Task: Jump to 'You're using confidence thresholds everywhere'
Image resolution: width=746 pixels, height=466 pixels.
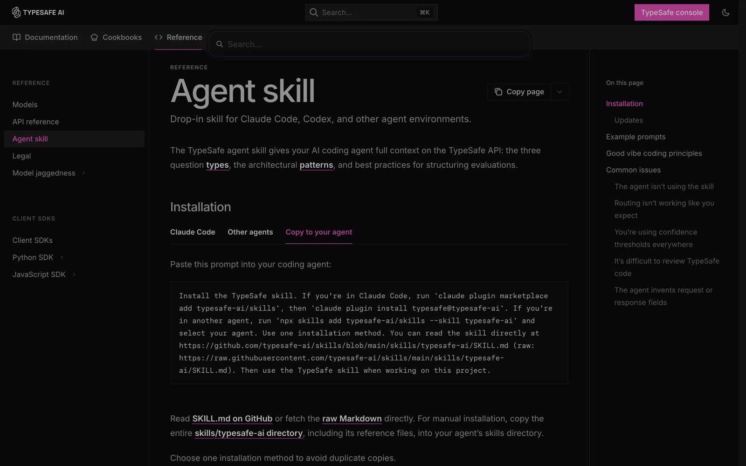Action: pos(656,238)
